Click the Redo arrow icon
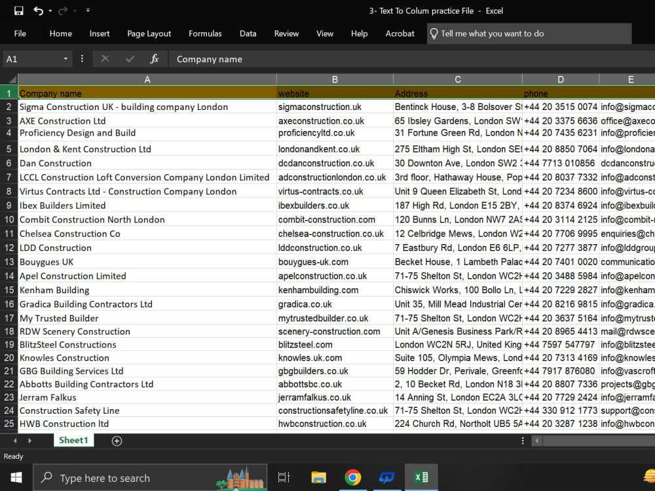 63,11
